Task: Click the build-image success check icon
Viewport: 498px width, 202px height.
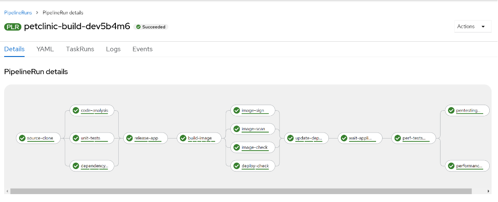Action: [x=183, y=138]
